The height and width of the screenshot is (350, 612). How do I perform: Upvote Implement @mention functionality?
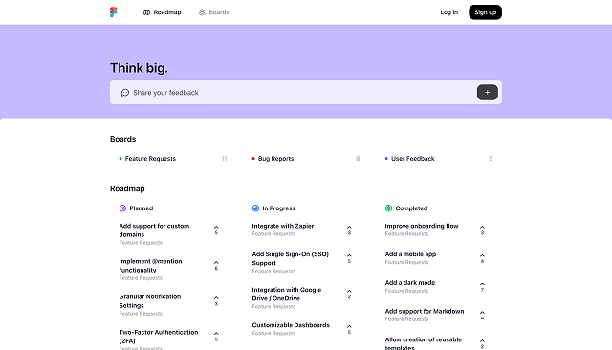[216, 265]
